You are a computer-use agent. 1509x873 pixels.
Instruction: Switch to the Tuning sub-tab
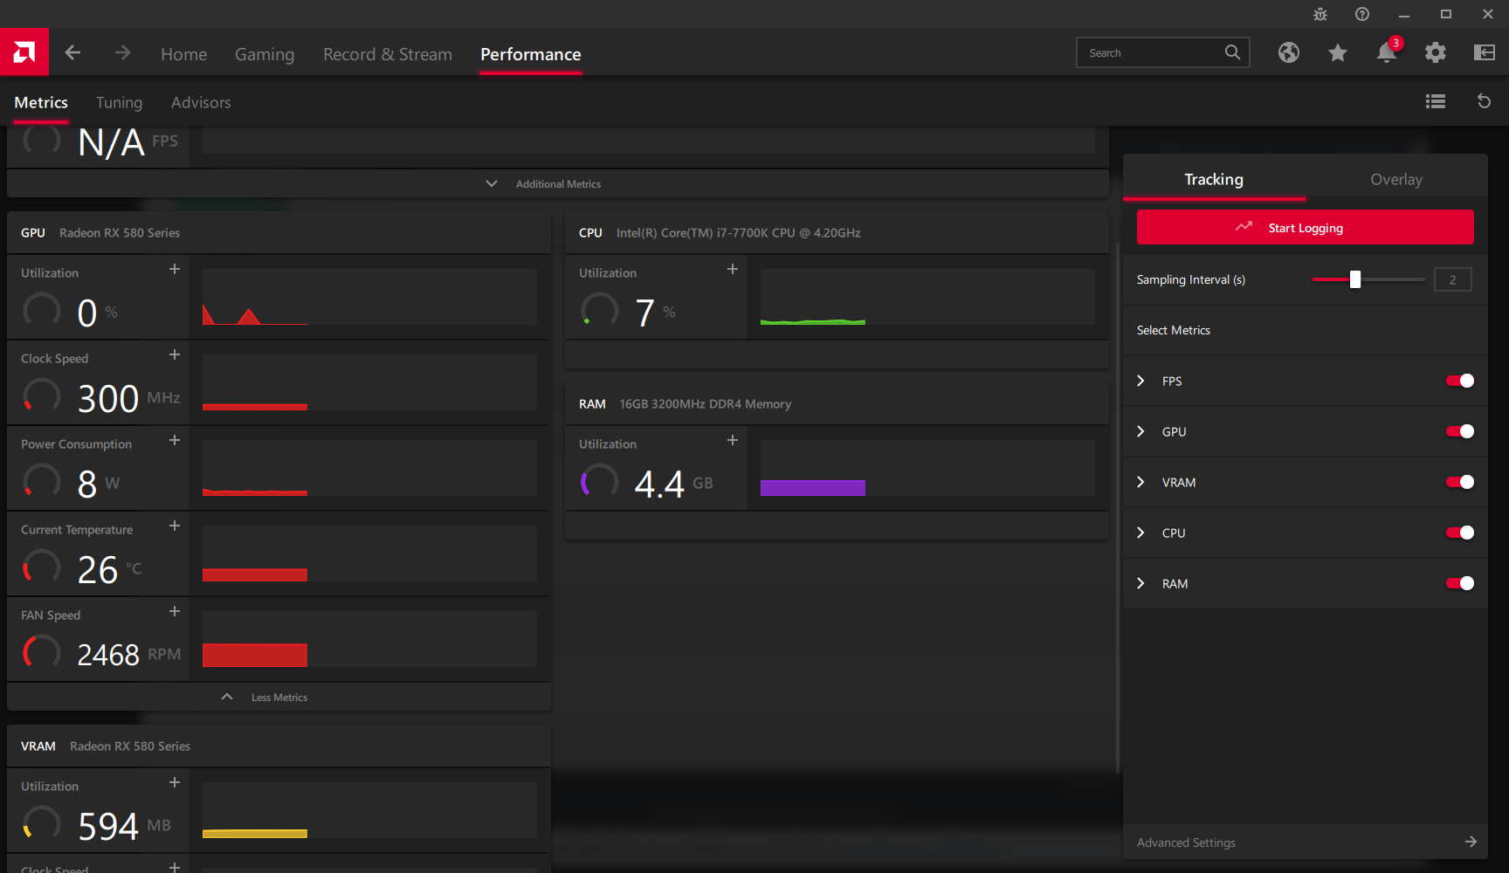(x=119, y=102)
